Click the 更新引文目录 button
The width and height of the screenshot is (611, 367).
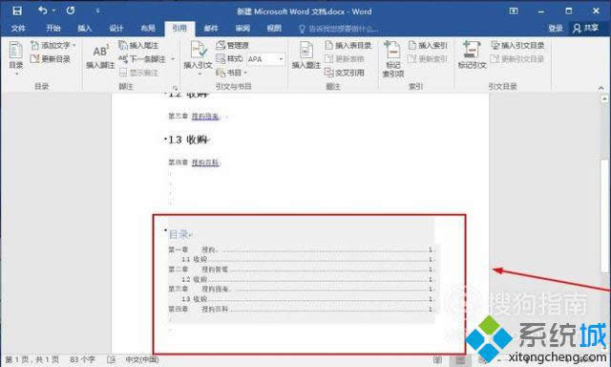click(x=517, y=59)
